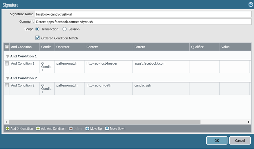Click the Move Down arrow icon
This screenshot has height=149, width=254.
coord(107,129)
